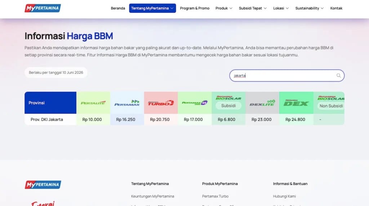This screenshot has width=369, height=206.
Task: Open the Beranda menu item
Action: (118, 8)
